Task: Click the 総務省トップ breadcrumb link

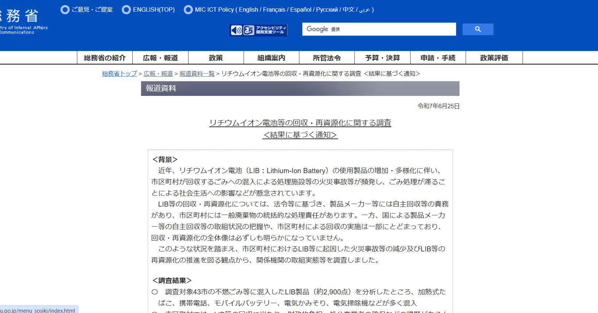Action: click(x=120, y=74)
